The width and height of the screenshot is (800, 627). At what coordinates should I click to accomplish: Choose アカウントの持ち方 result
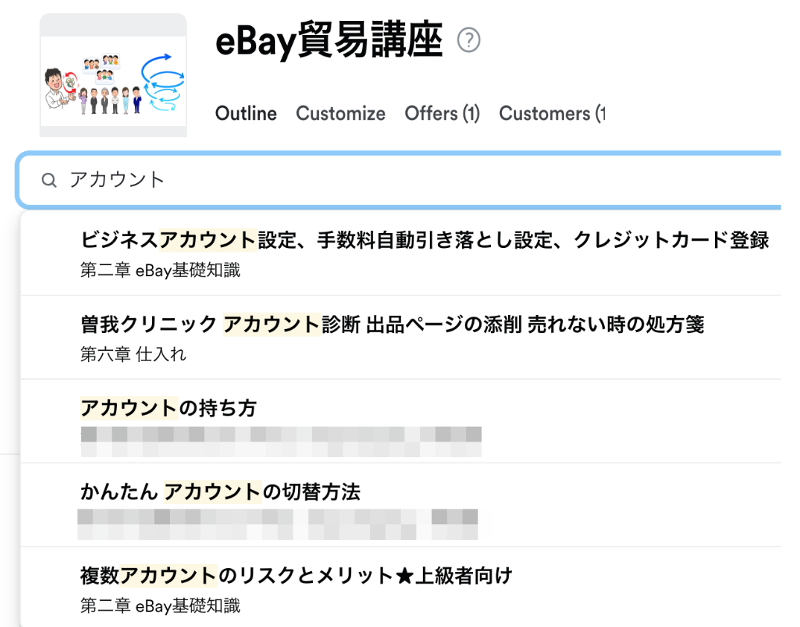[x=401, y=422]
